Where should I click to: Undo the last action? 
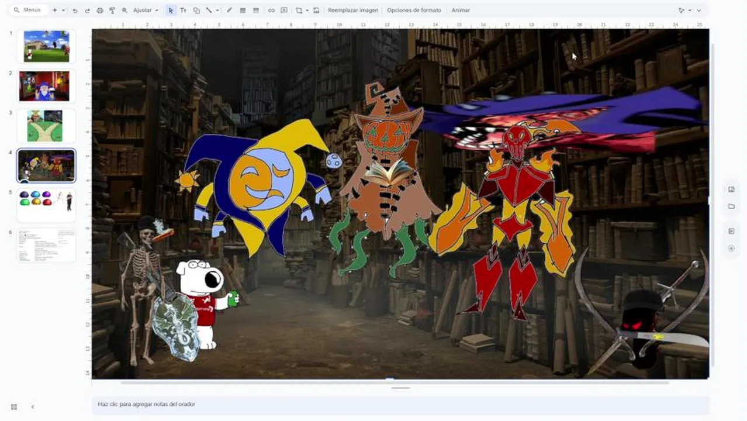pos(75,10)
